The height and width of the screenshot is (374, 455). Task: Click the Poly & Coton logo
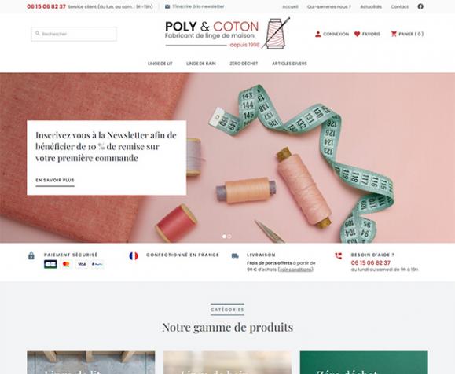[x=227, y=33]
